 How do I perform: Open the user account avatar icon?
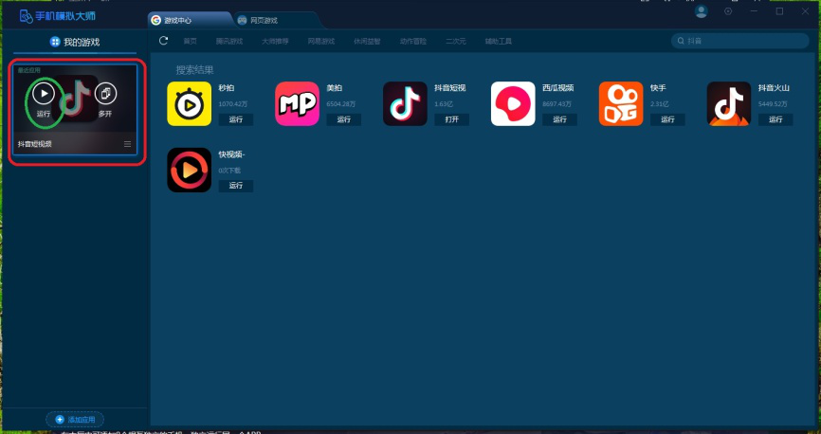click(x=702, y=11)
